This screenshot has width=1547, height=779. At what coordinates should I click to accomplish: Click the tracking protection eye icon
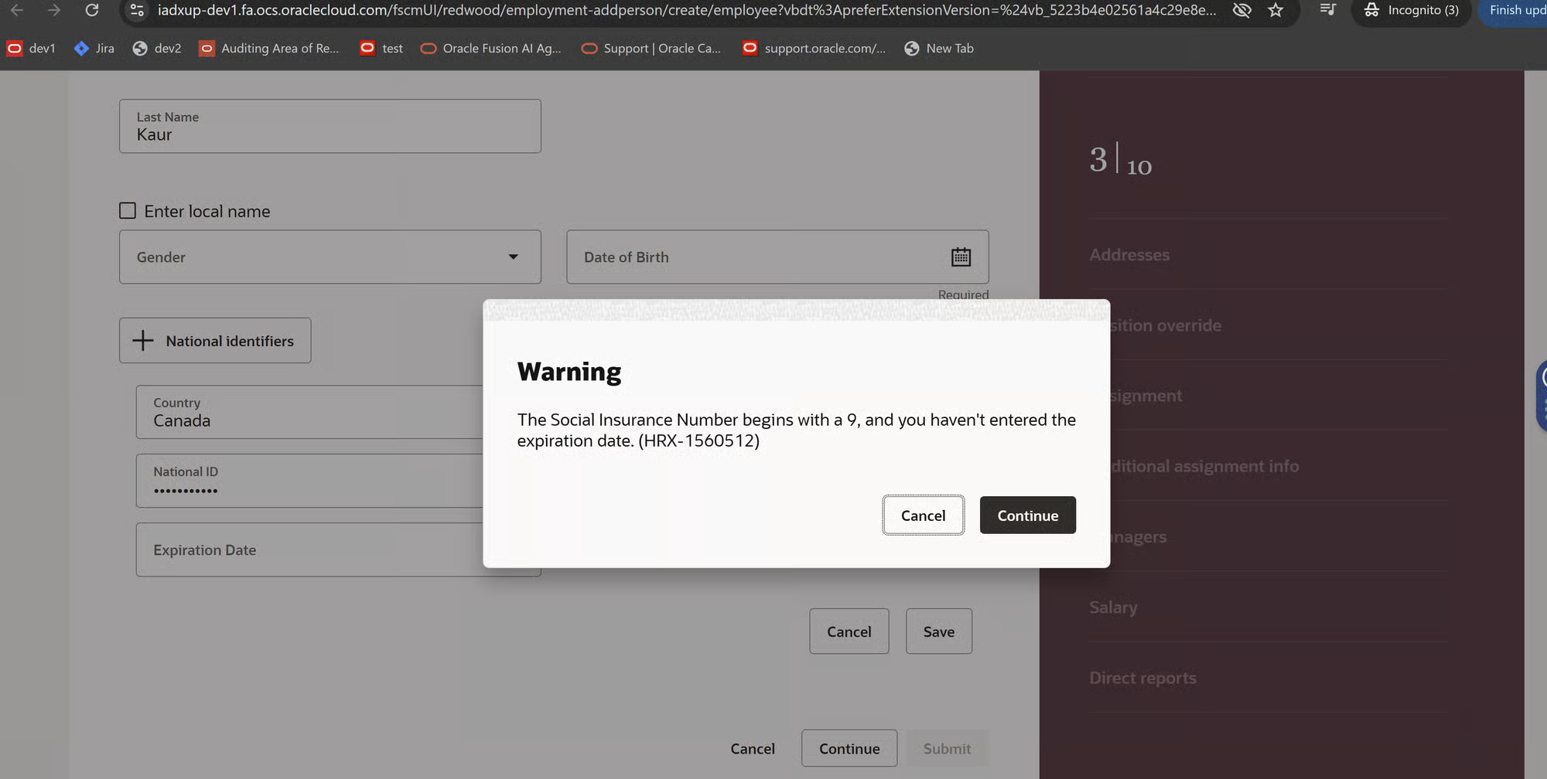coord(1241,10)
